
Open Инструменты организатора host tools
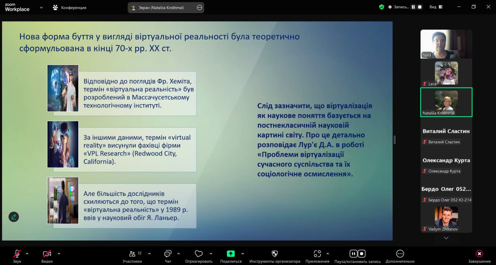[274, 254]
